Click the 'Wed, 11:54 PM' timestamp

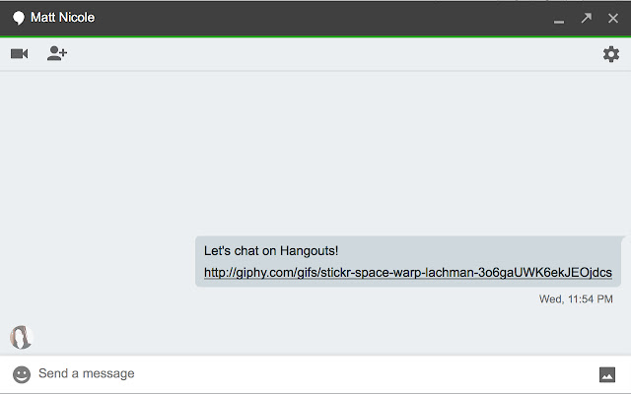click(x=576, y=298)
